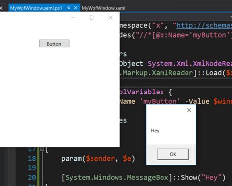Viewport: 232px width, 186px height.
Task: Close the MyWpfWindow.xaml.ps1 tab
Action: pyautogui.click(x=76, y=8)
